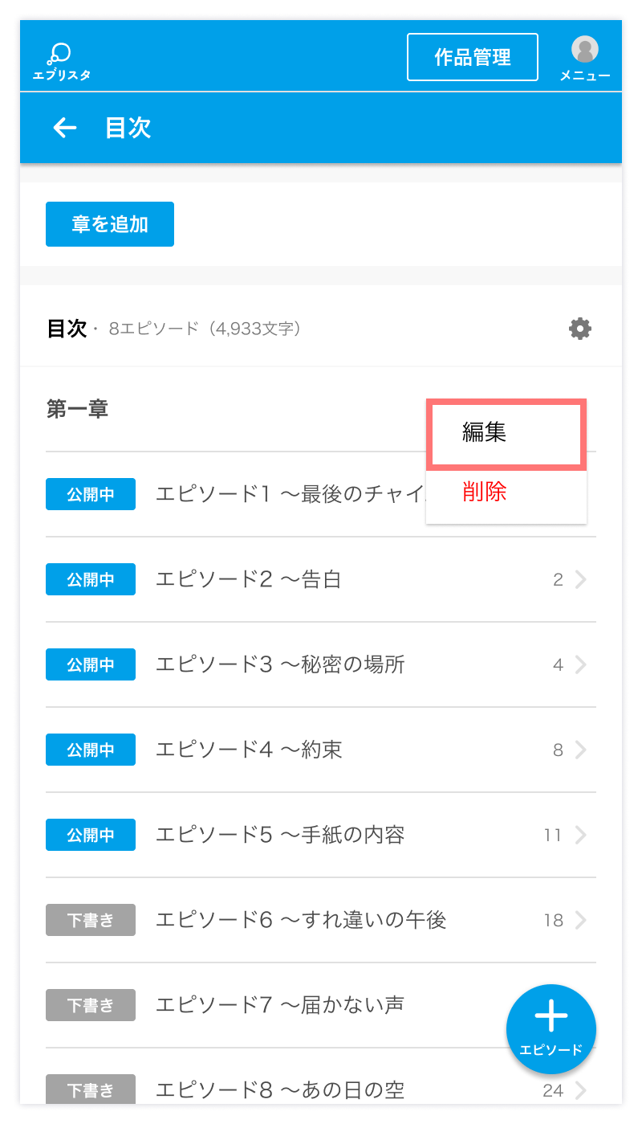The height and width of the screenshot is (1124, 642).
Task: Open エピソード3 〜秘密の場所
Action: (321, 664)
